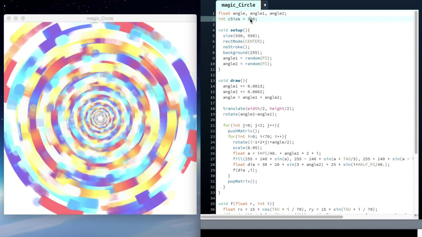
Task: Click the 'angle1 = random(PI);' line
Action: 247,58
